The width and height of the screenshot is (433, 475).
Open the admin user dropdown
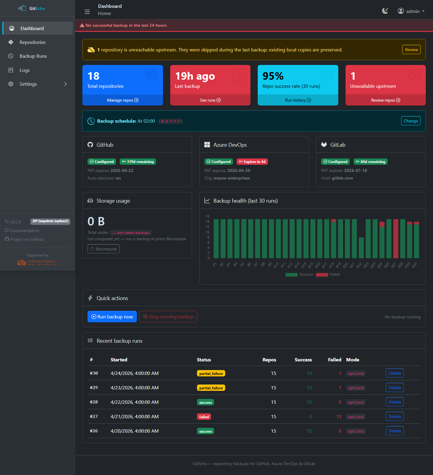tap(411, 11)
